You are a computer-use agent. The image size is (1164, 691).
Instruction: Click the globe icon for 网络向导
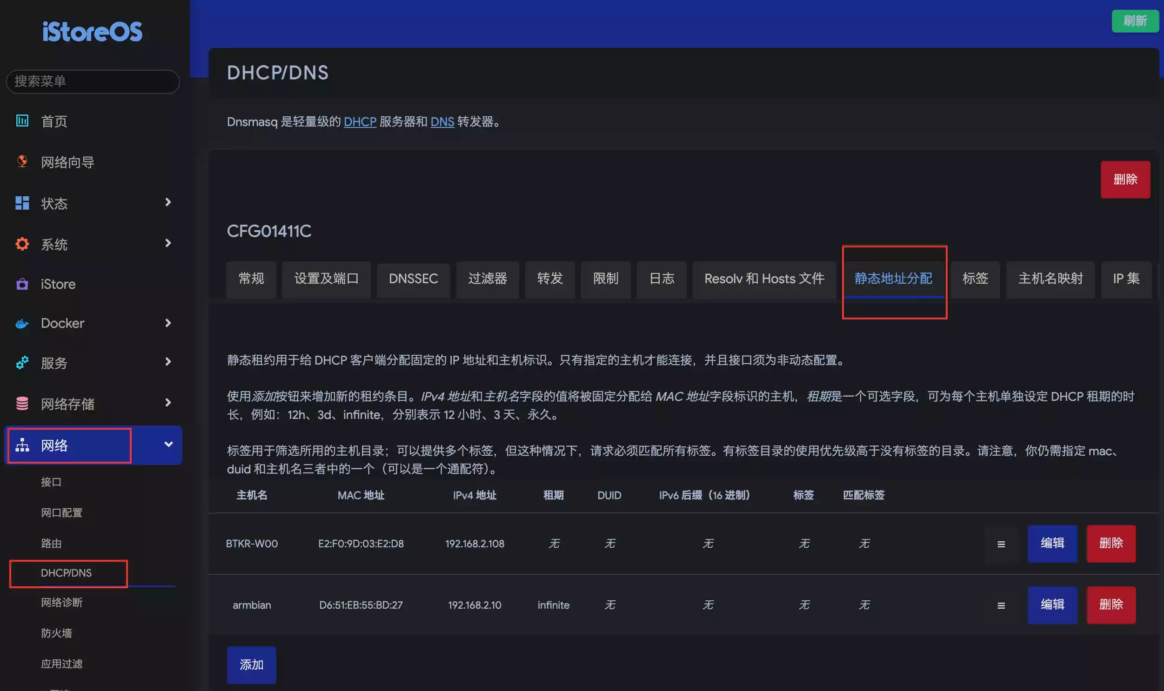click(x=22, y=161)
